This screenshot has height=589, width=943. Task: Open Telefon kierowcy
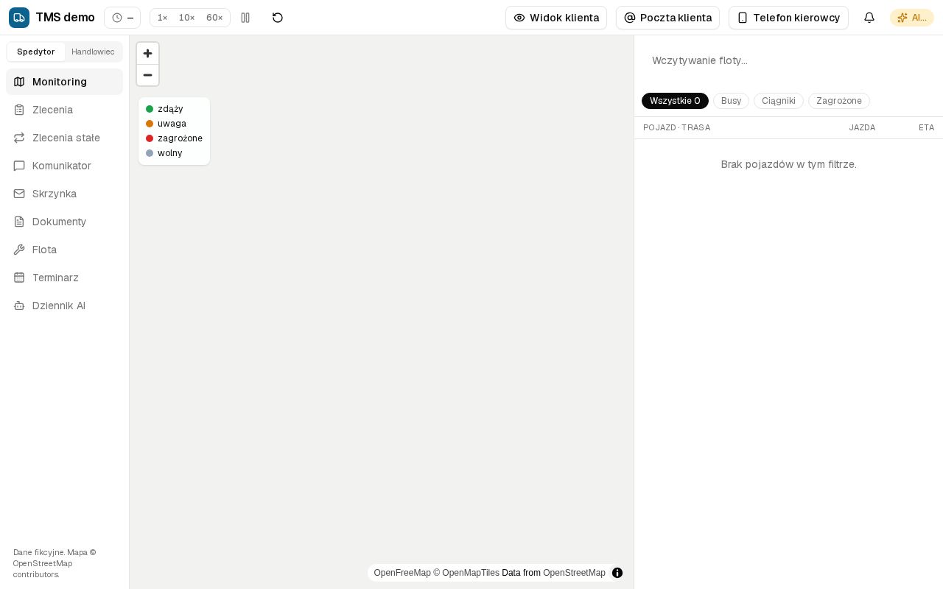point(788,18)
